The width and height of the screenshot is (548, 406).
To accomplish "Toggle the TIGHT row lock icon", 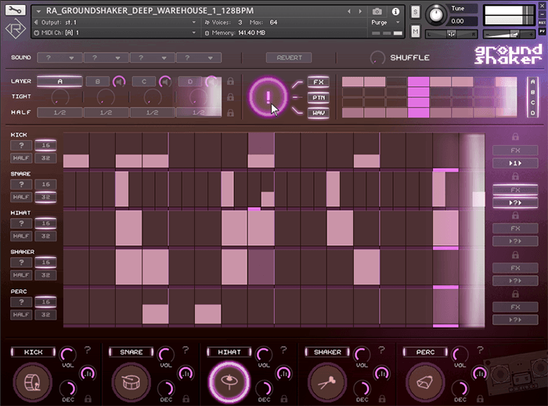I will point(230,97).
